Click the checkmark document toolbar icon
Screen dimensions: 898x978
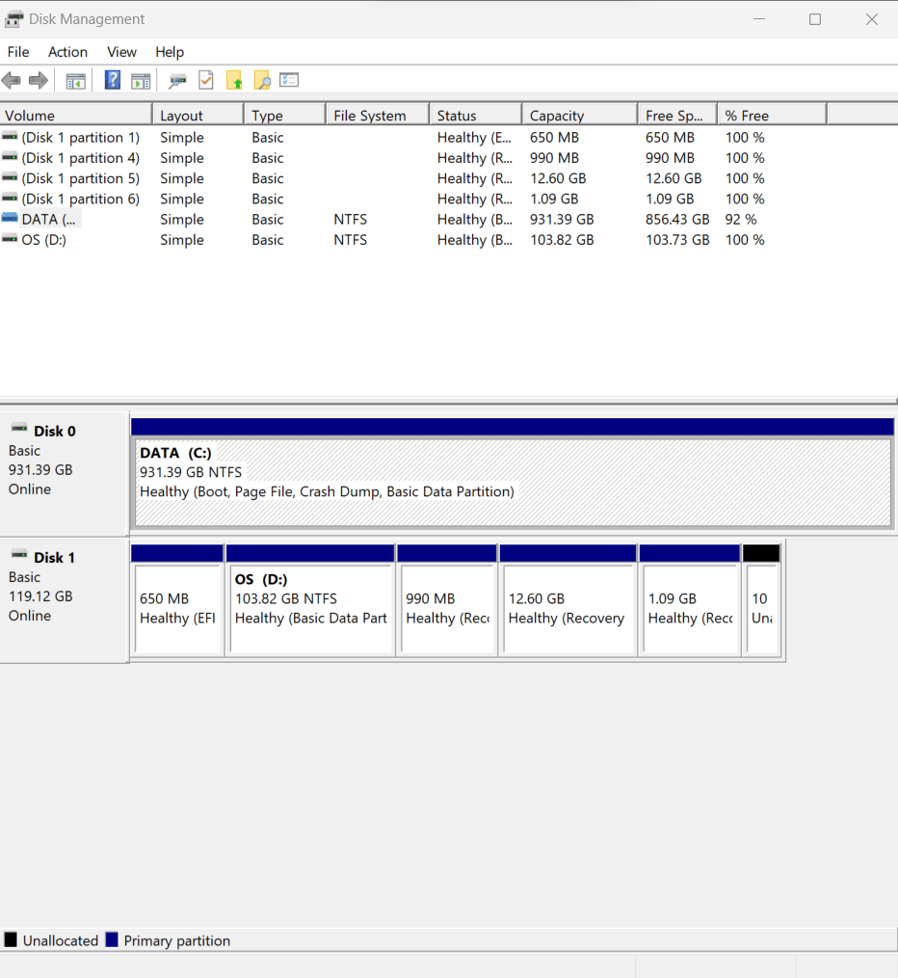205,80
